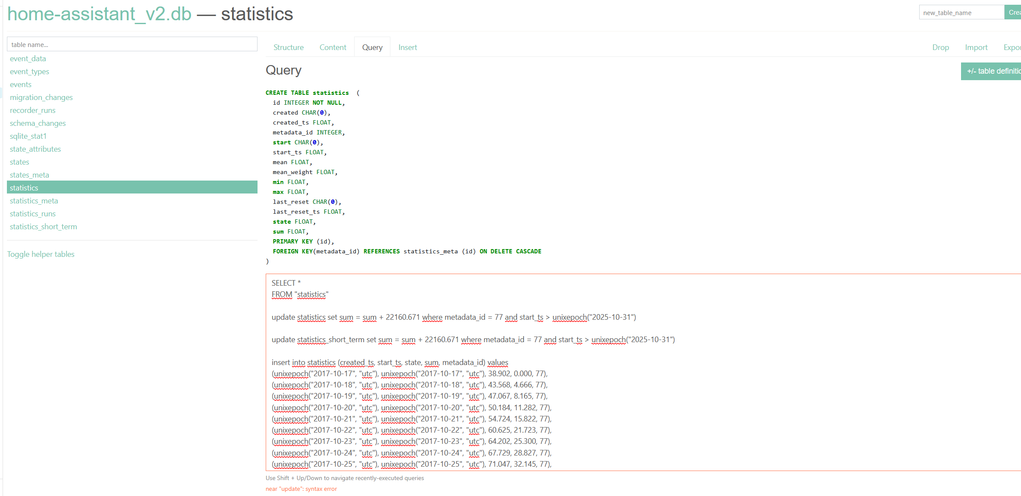Click the home-assistant_v2.db database title
Viewport: 1021px width, 496px height.
click(x=99, y=14)
